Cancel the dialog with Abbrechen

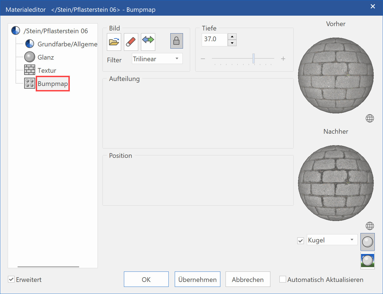248,279
